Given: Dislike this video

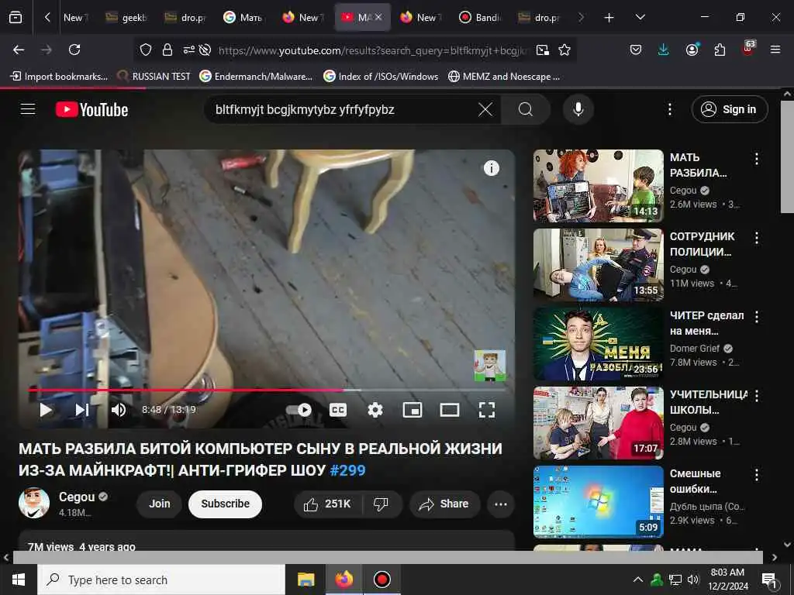Looking at the screenshot, I should pyautogui.click(x=381, y=504).
